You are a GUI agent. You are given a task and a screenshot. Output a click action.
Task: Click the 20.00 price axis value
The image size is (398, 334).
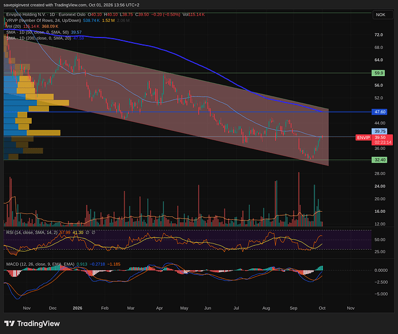[x=380, y=199]
